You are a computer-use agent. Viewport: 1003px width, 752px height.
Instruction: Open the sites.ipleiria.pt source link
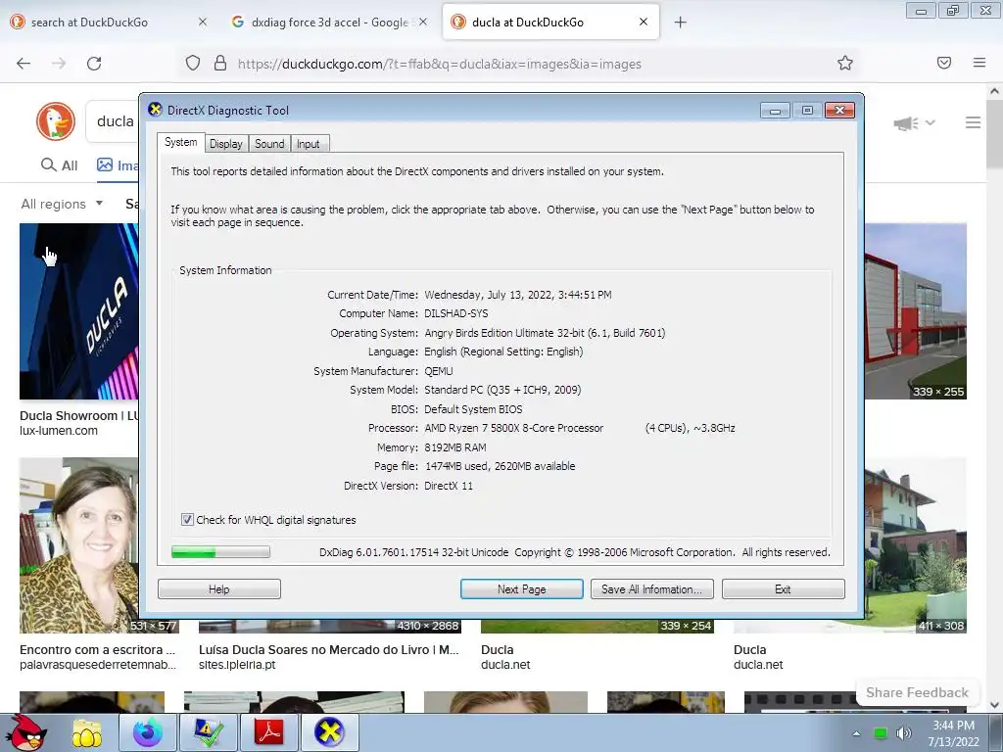point(237,665)
